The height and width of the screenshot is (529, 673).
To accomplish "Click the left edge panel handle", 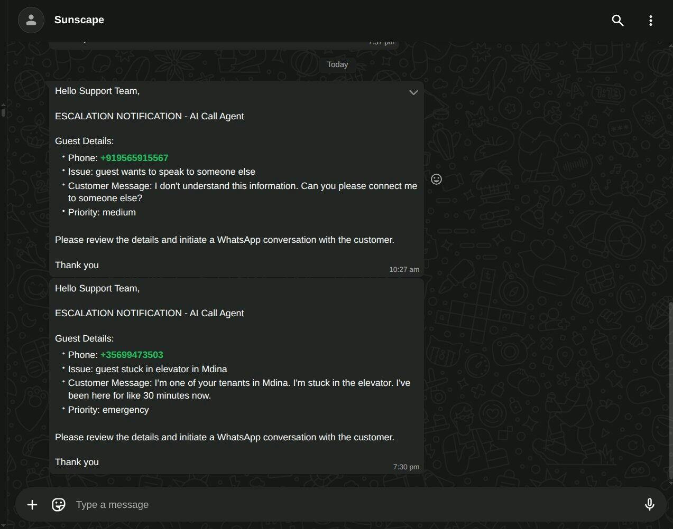I will 3,110.
